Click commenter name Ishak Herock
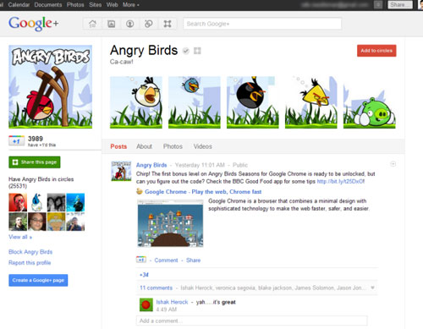Viewport: 423px width, 329px height. click(172, 302)
